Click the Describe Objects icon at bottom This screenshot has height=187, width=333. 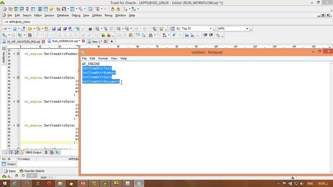pyautogui.click(x=21, y=171)
